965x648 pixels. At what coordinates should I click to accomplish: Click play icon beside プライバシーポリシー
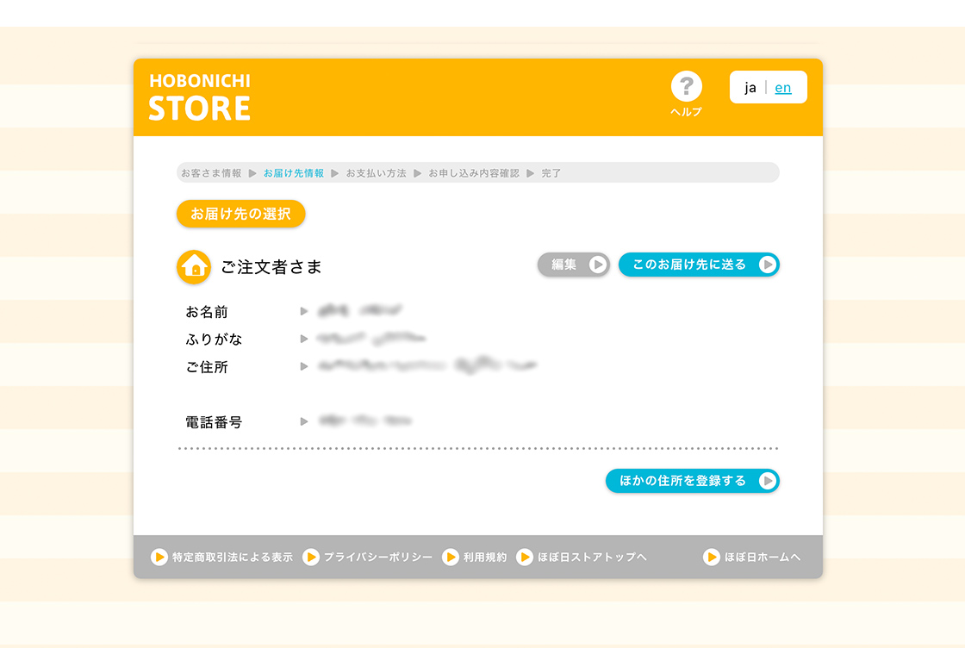point(311,558)
